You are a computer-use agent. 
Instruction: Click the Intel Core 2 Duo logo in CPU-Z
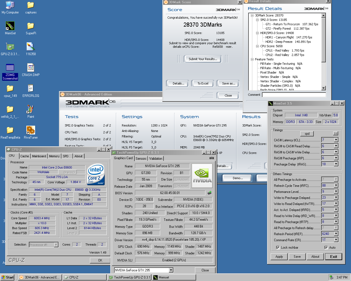tap(96, 175)
